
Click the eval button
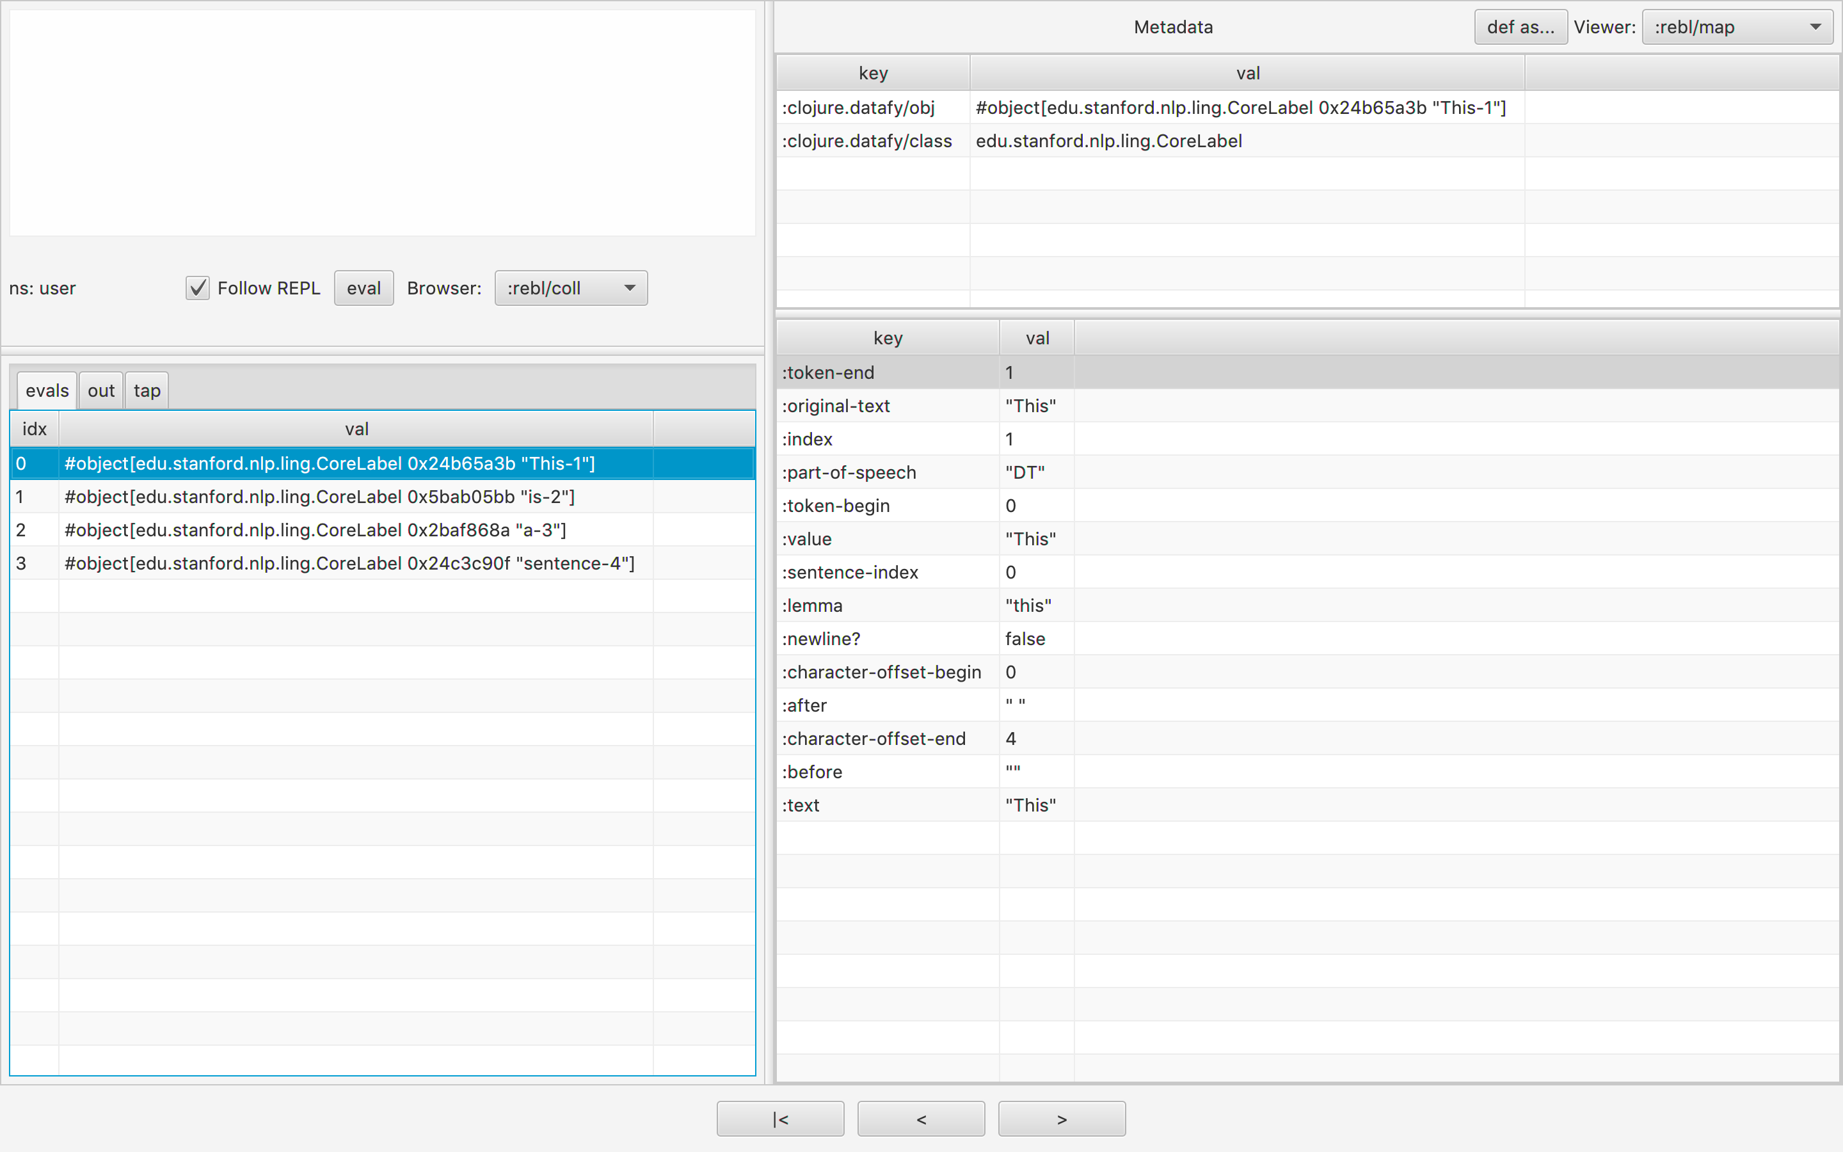(363, 288)
